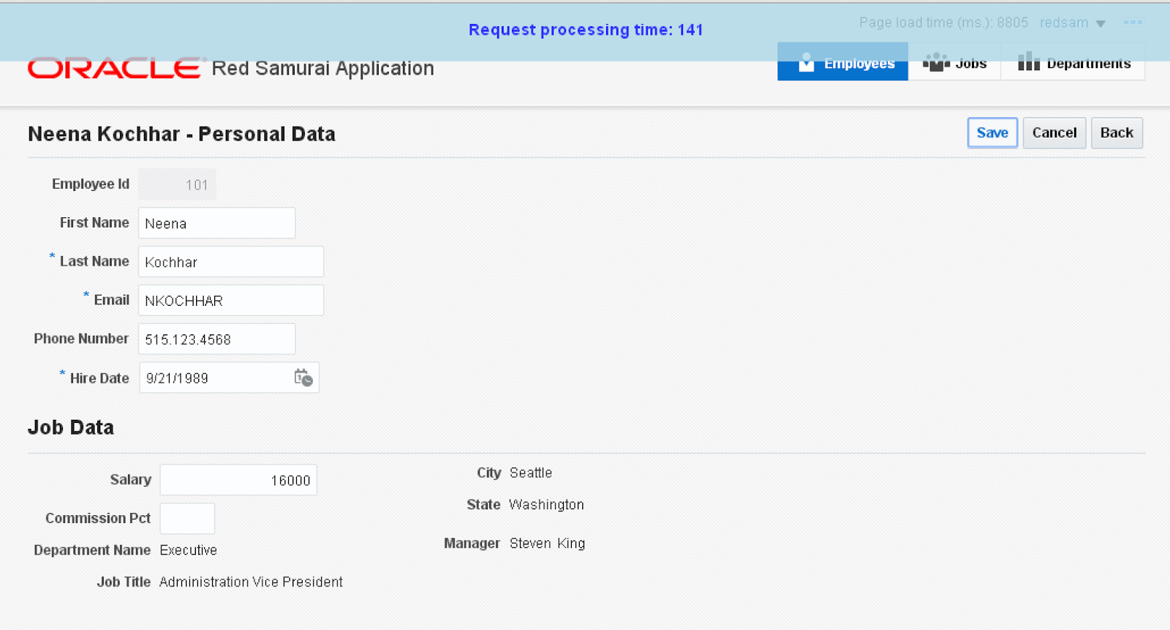Click into the Phone Number field

pyautogui.click(x=216, y=340)
